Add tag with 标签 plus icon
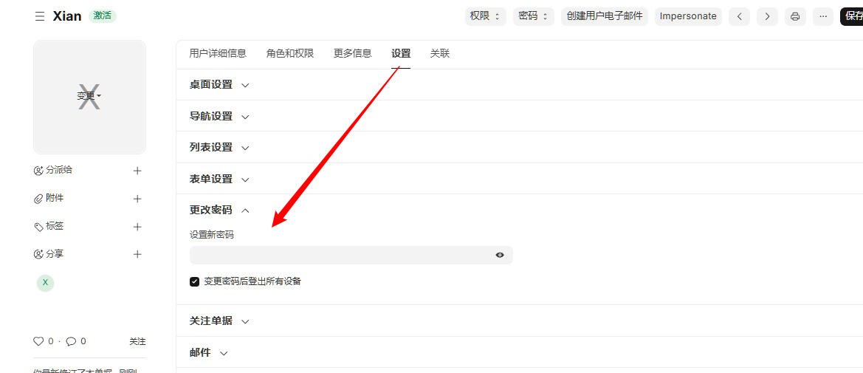Viewport: 863px width, 373px height. pos(137,227)
